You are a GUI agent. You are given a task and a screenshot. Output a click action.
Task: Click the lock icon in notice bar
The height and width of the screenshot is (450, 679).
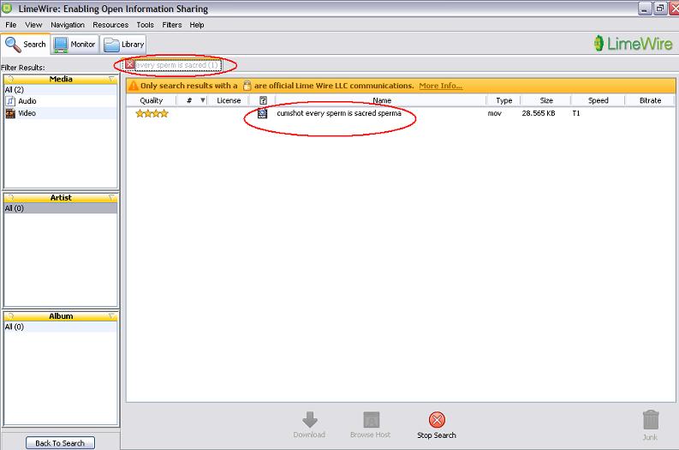[x=247, y=86]
